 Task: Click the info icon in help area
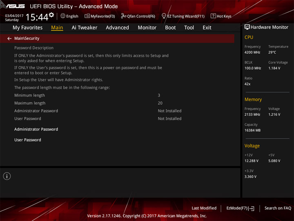click(x=7, y=176)
